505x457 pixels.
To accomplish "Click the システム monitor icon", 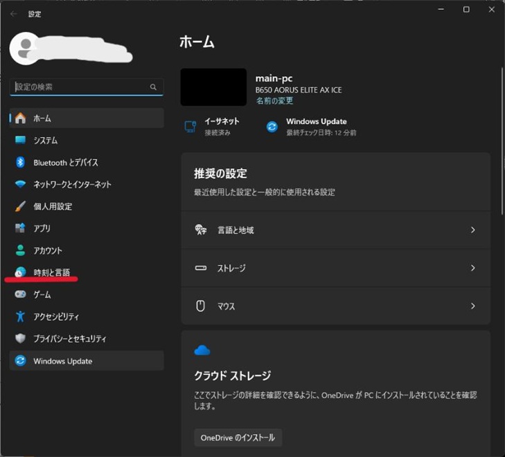I will click(x=20, y=141).
